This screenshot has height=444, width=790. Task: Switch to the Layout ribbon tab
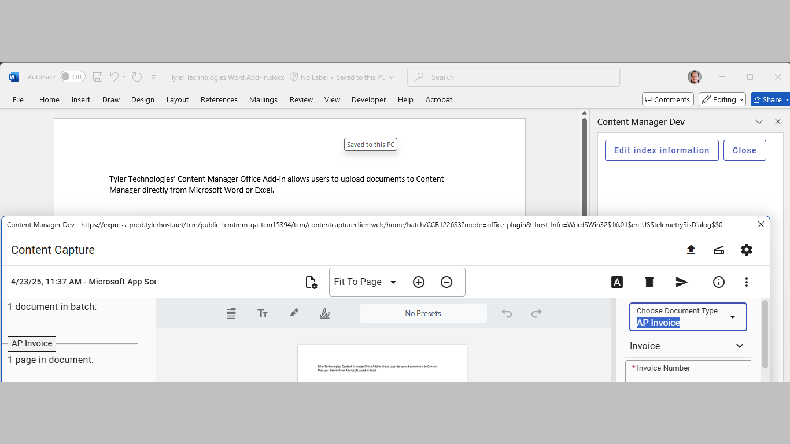point(178,99)
